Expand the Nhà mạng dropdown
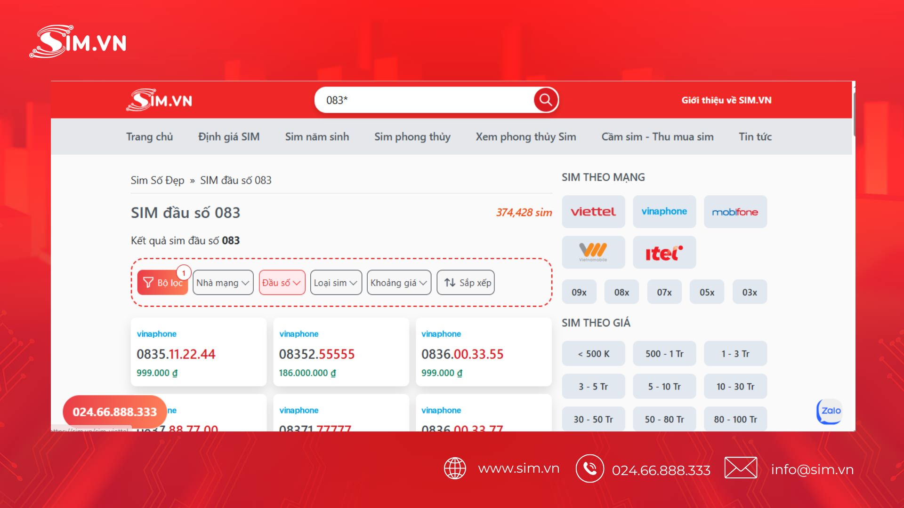 [x=223, y=283]
